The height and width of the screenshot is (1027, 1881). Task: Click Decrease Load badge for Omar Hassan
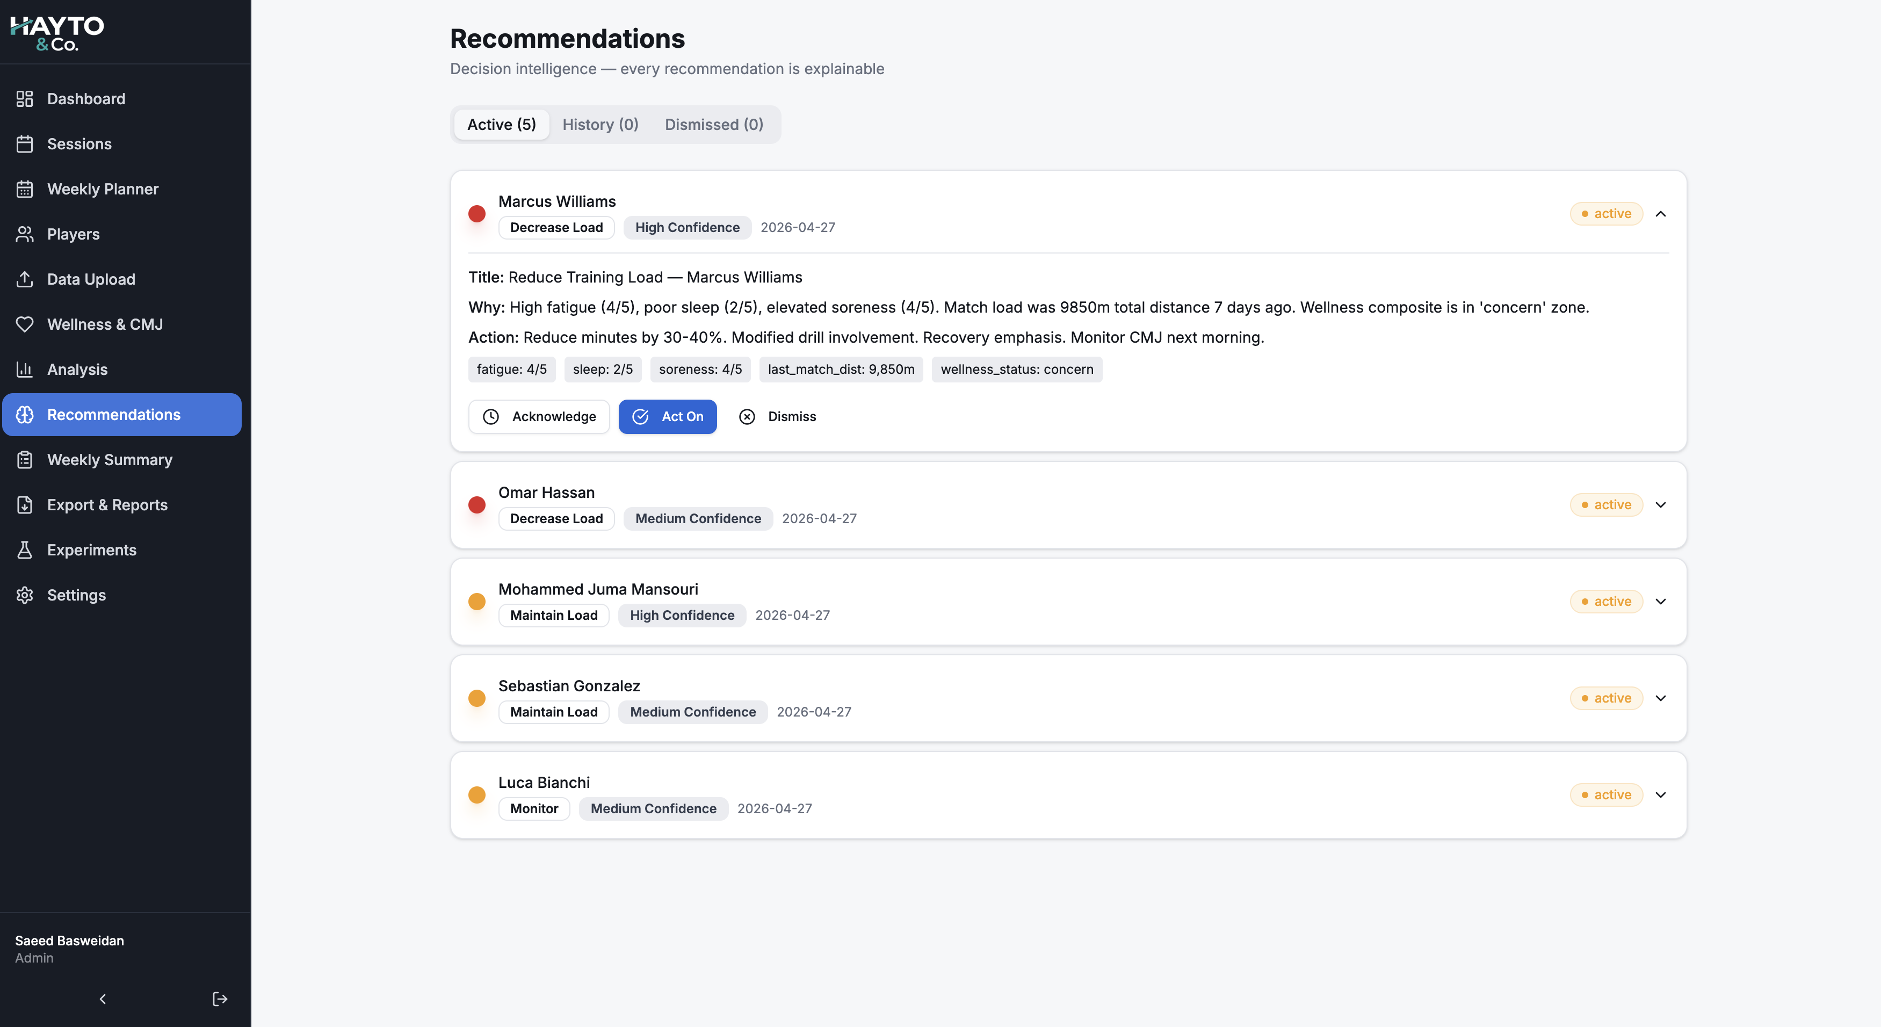[556, 519]
